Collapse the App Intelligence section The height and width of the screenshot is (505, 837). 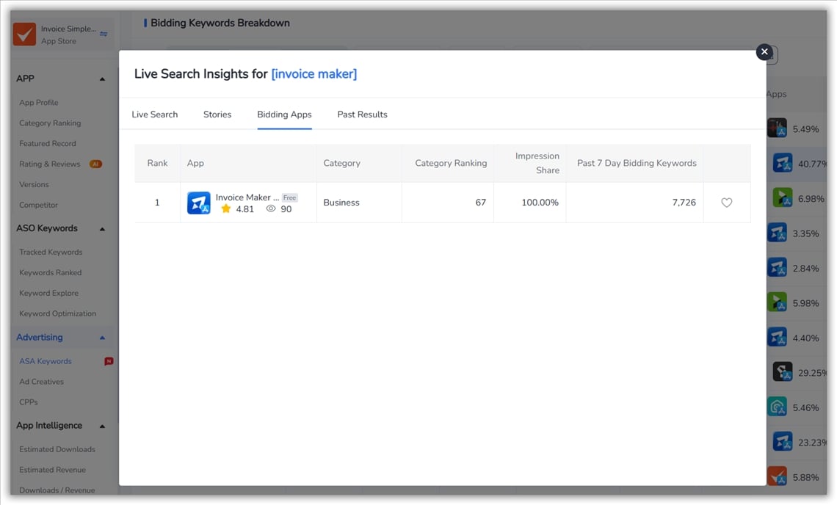(x=102, y=426)
